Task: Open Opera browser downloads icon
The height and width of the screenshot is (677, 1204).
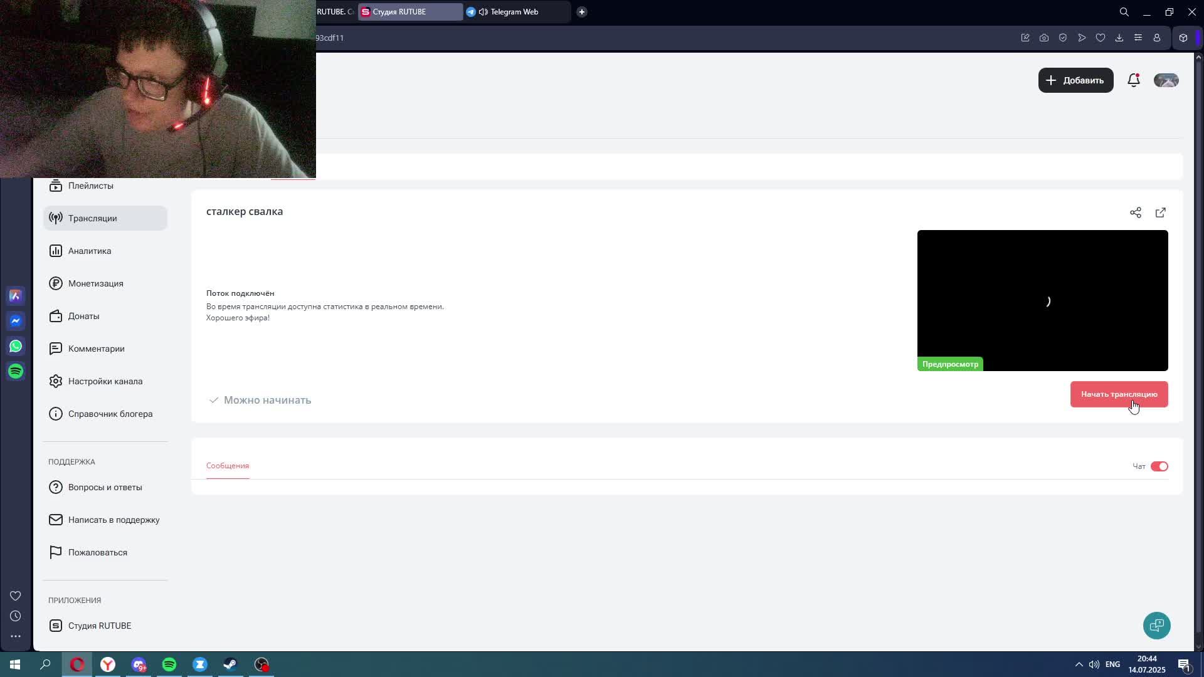Action: (x=1119, y=38)
